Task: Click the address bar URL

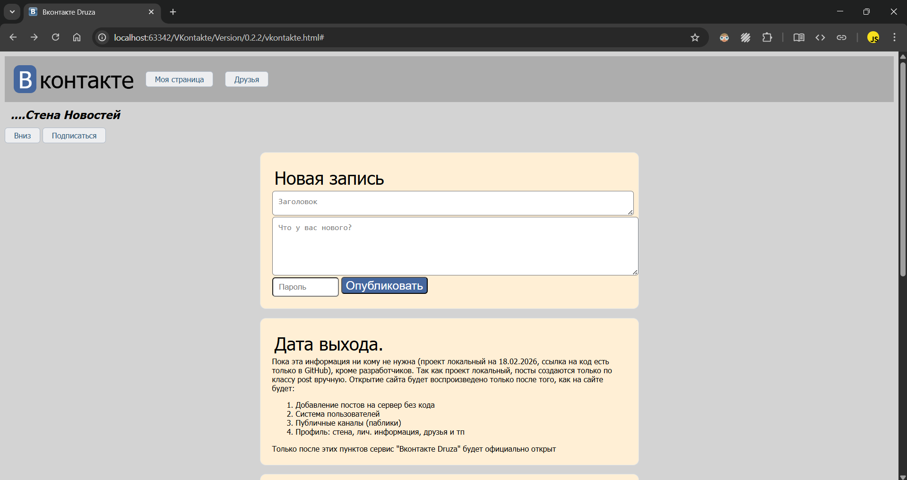Action: [219, 37]
